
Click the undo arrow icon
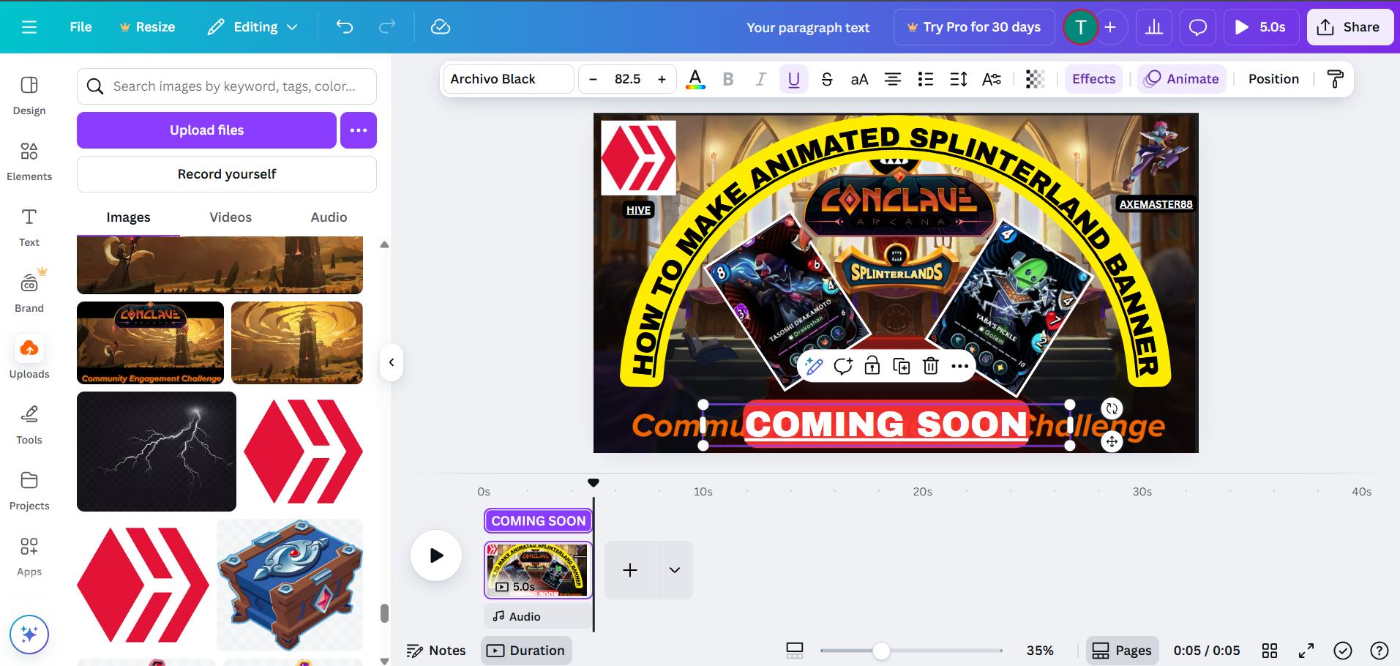345,27
